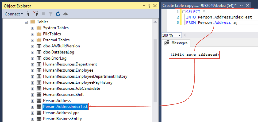Expand HumanResources.EmployeePayHistory node
258x122 pixels.
tap(33, 83)
